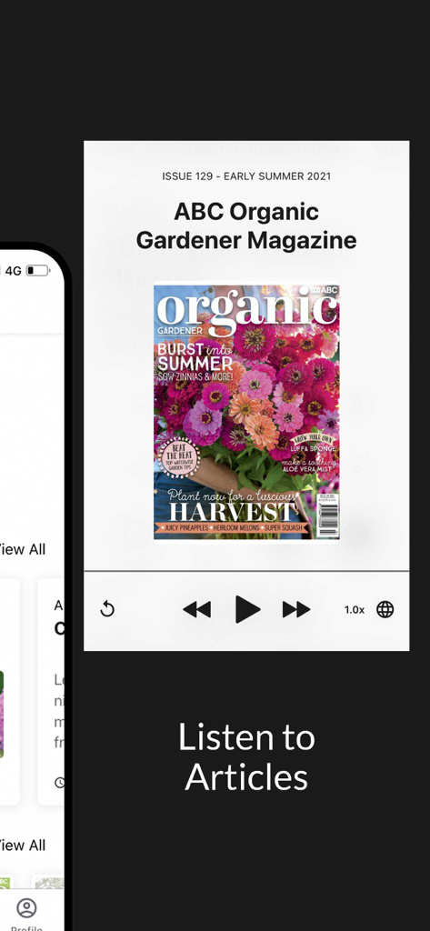Tap the ABC Organic Gardener Magazine title
This screenshot has width=430, height=931.
point(246,225)
